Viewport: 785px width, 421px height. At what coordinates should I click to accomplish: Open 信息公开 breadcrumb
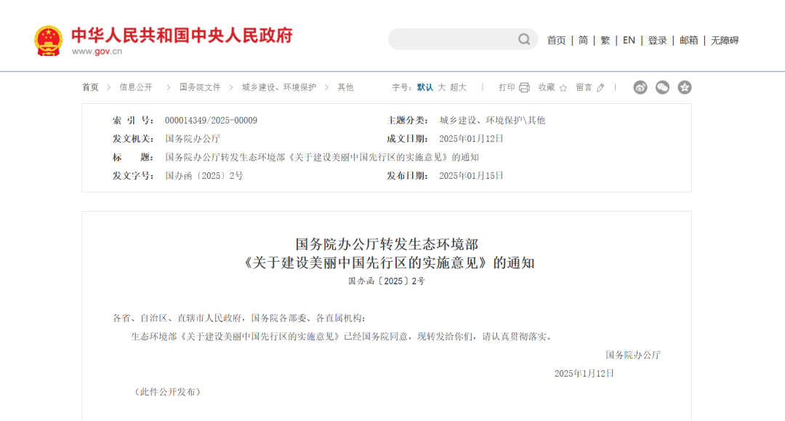(136, 87)
